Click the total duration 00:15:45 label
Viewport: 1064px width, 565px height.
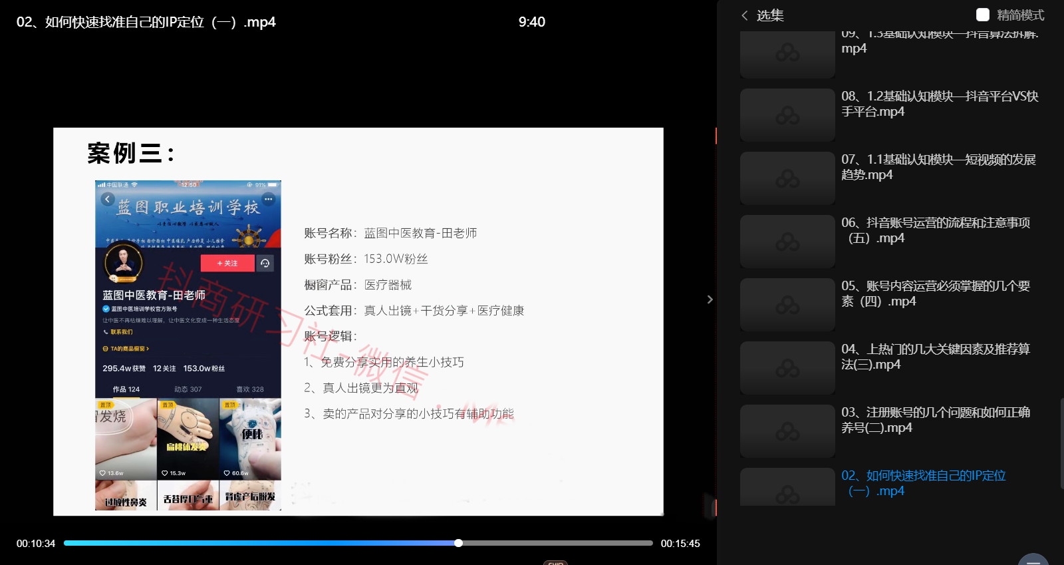click(x=680, y=544)
